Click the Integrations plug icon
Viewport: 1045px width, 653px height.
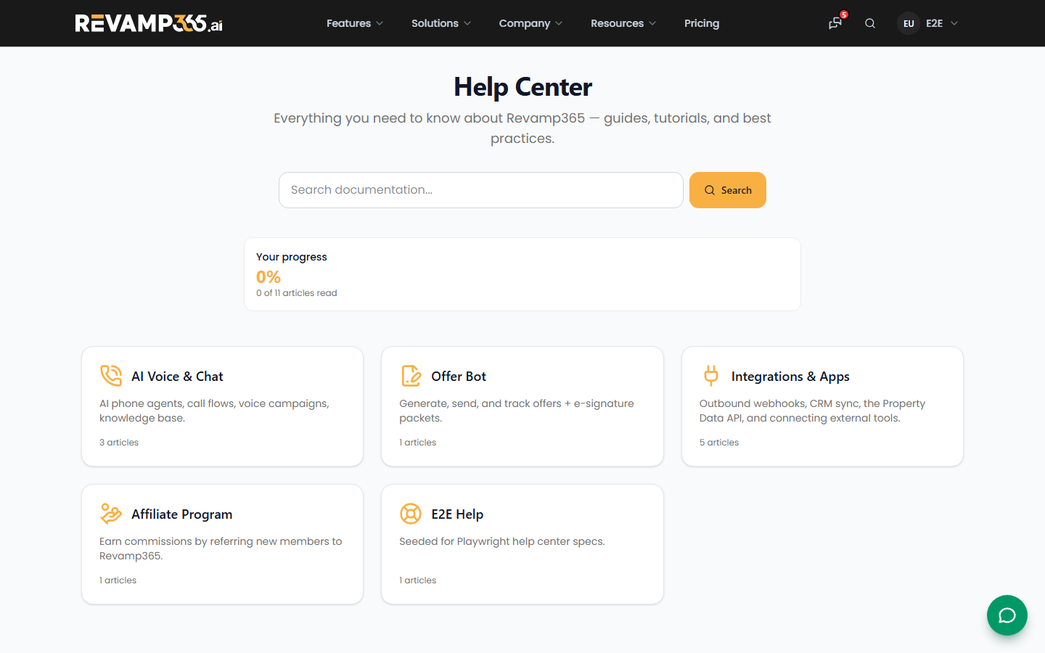coord(711,376)
